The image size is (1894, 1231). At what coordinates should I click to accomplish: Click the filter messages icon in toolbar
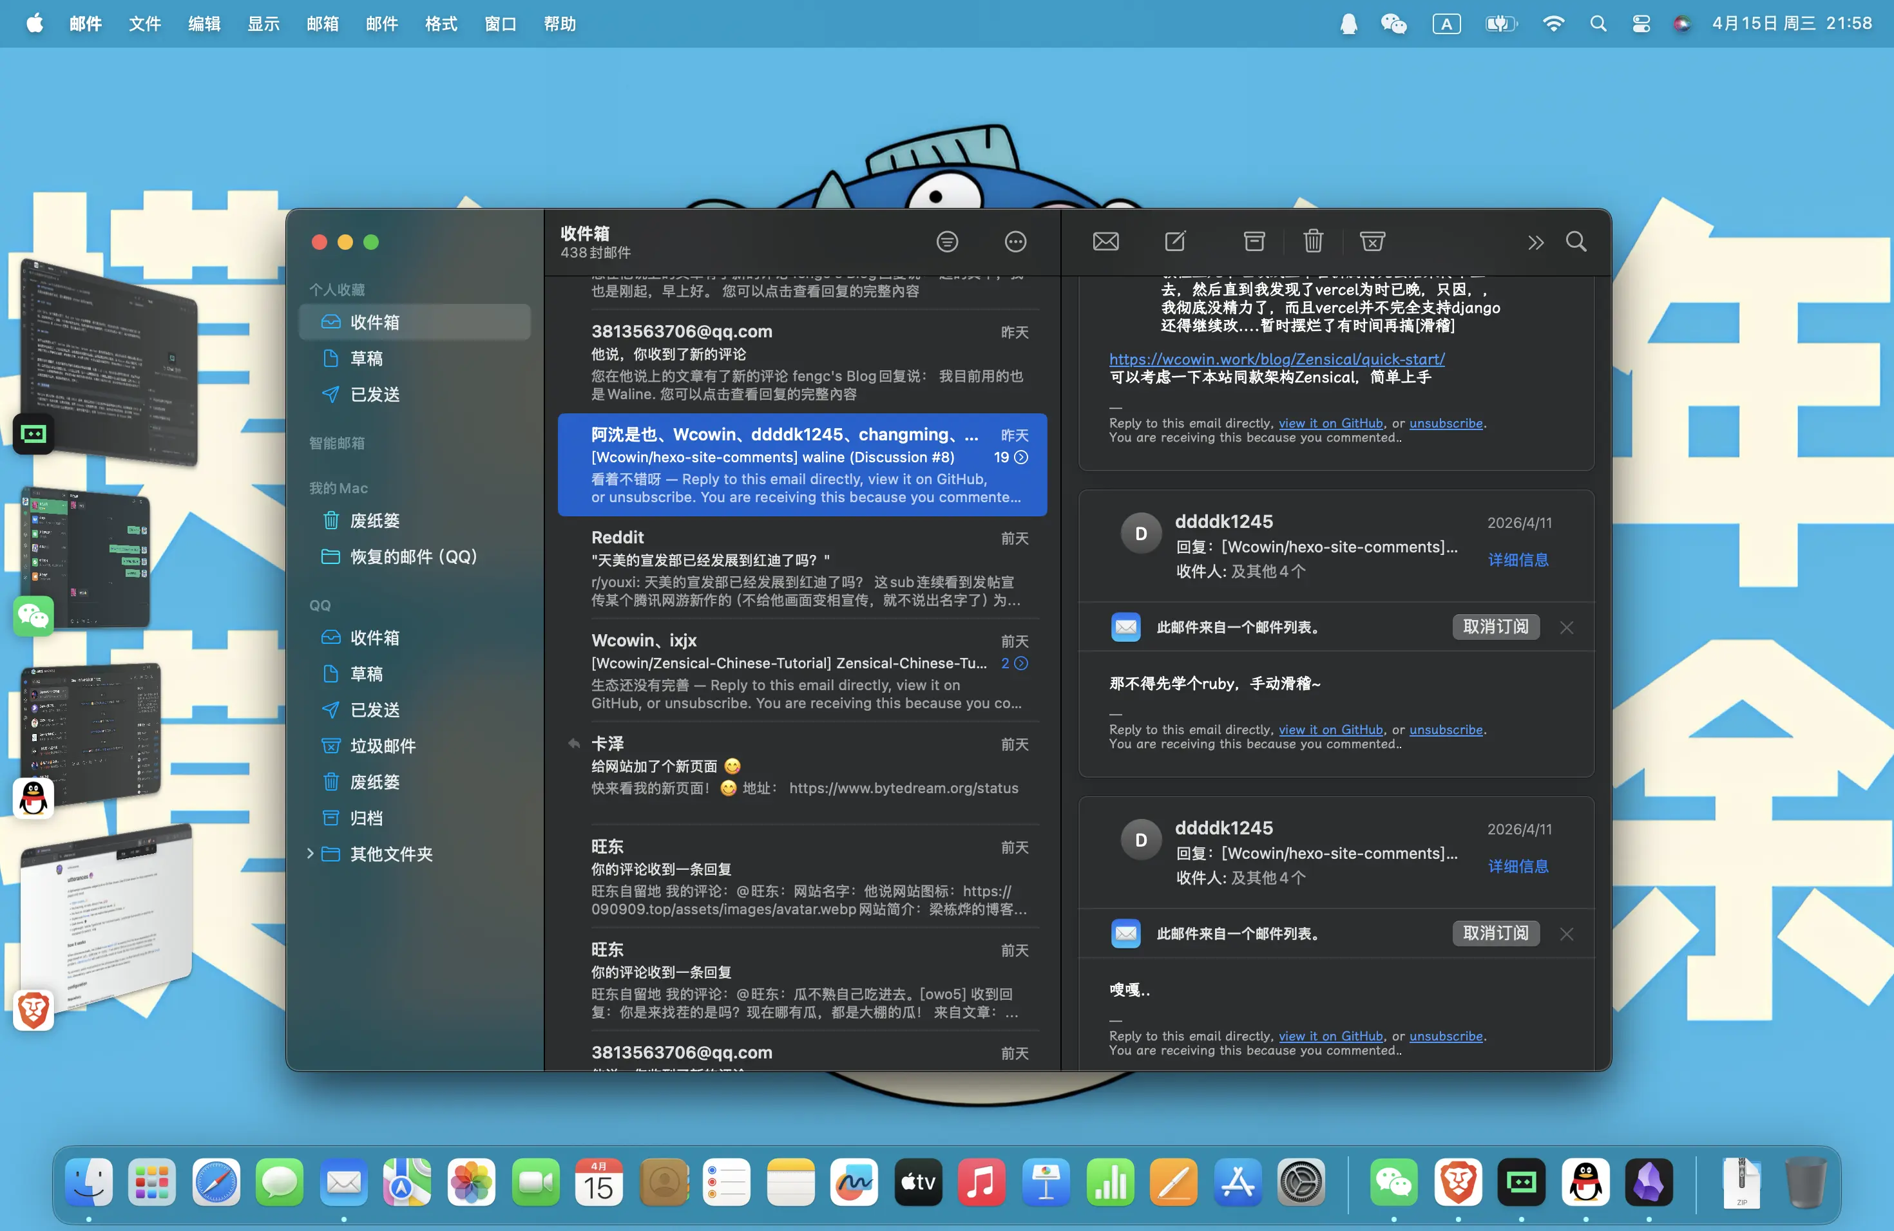[x=947, y=241]
